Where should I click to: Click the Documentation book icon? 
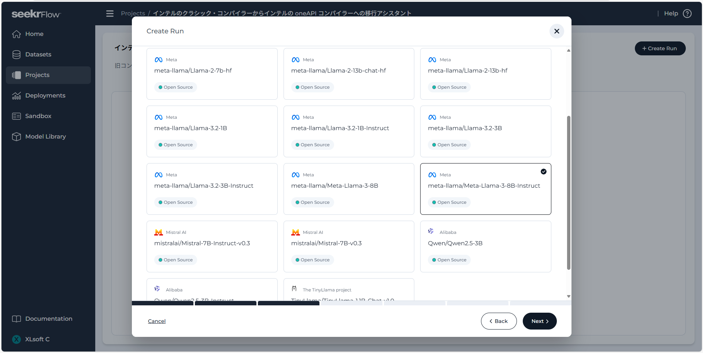pyautogui.click(x=16, y=319)
